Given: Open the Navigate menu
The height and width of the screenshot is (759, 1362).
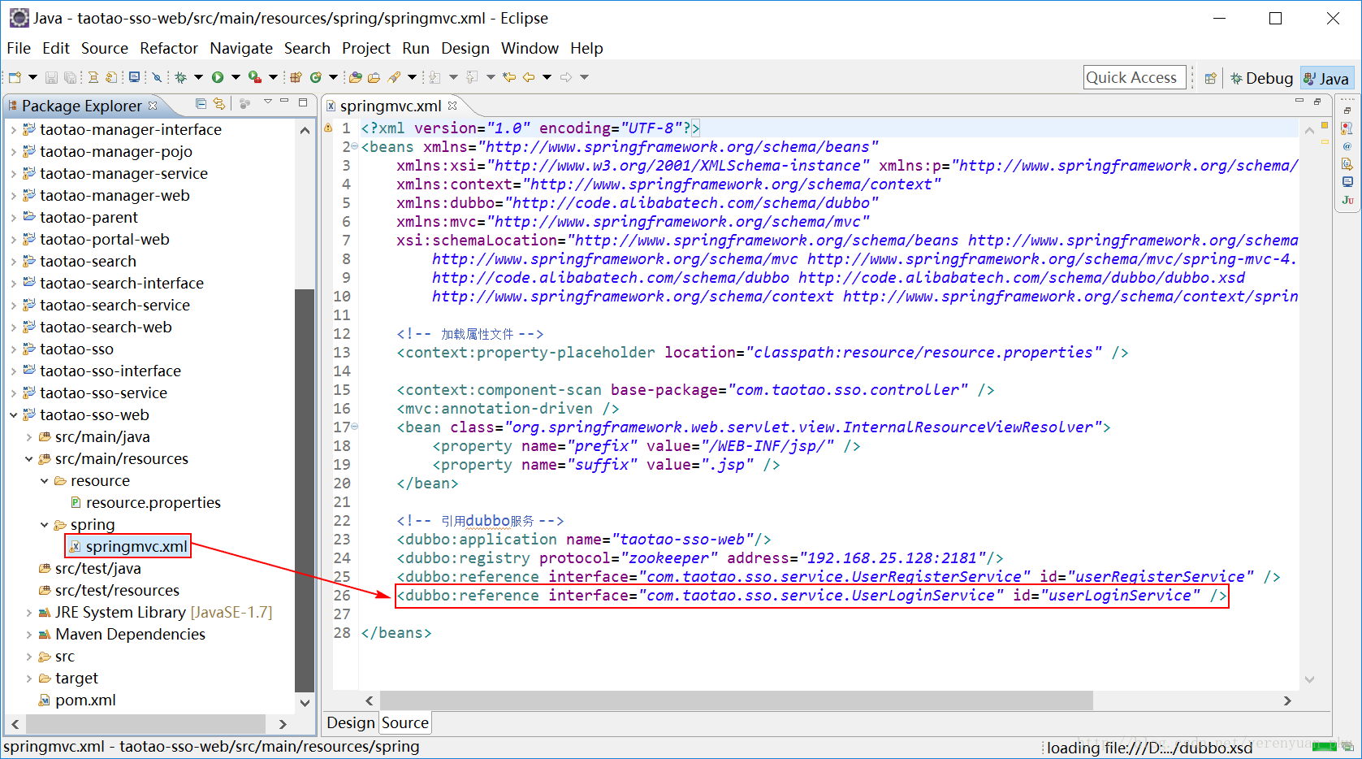Looking at the screenshot, I should click(241, 48).
